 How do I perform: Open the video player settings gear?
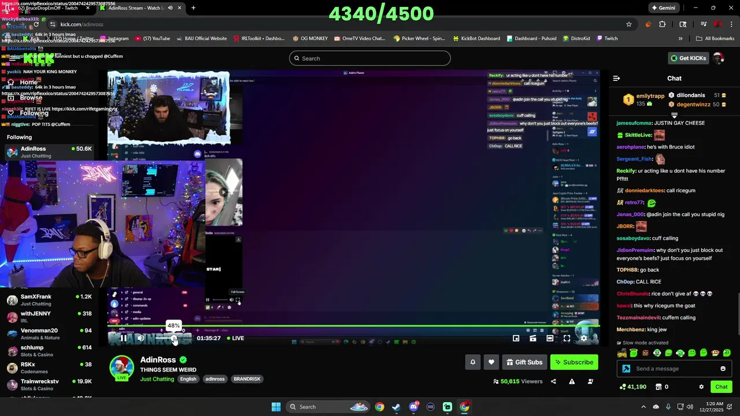[x=584, y=339]
